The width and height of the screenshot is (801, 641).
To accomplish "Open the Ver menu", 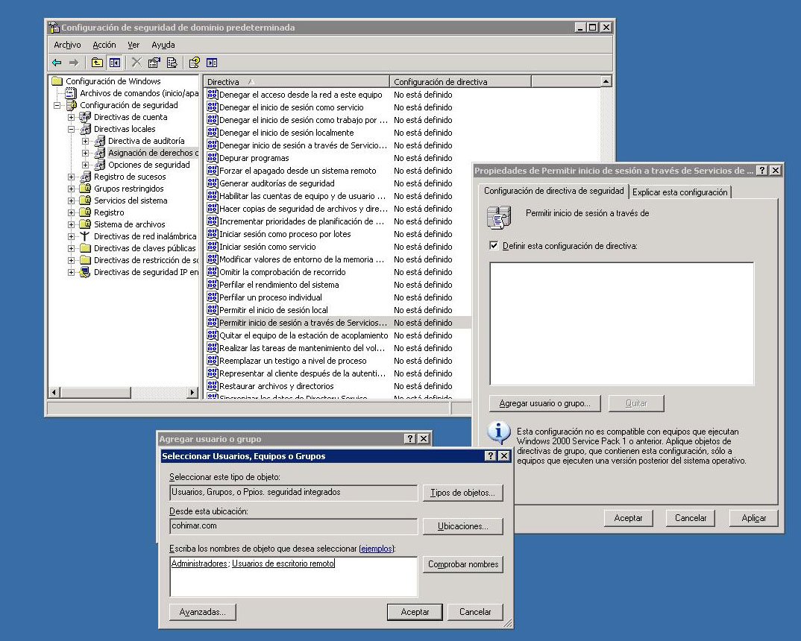I will tap(133, 45).
